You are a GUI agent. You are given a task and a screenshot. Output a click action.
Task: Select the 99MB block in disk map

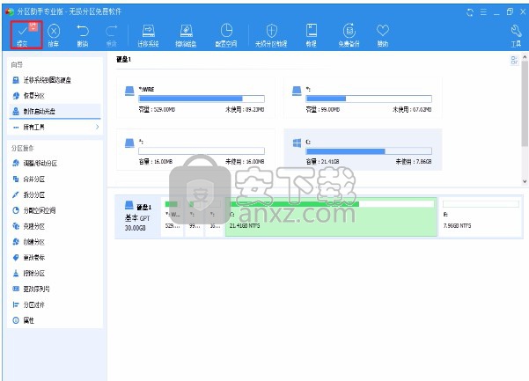click(x=195, y=216)
